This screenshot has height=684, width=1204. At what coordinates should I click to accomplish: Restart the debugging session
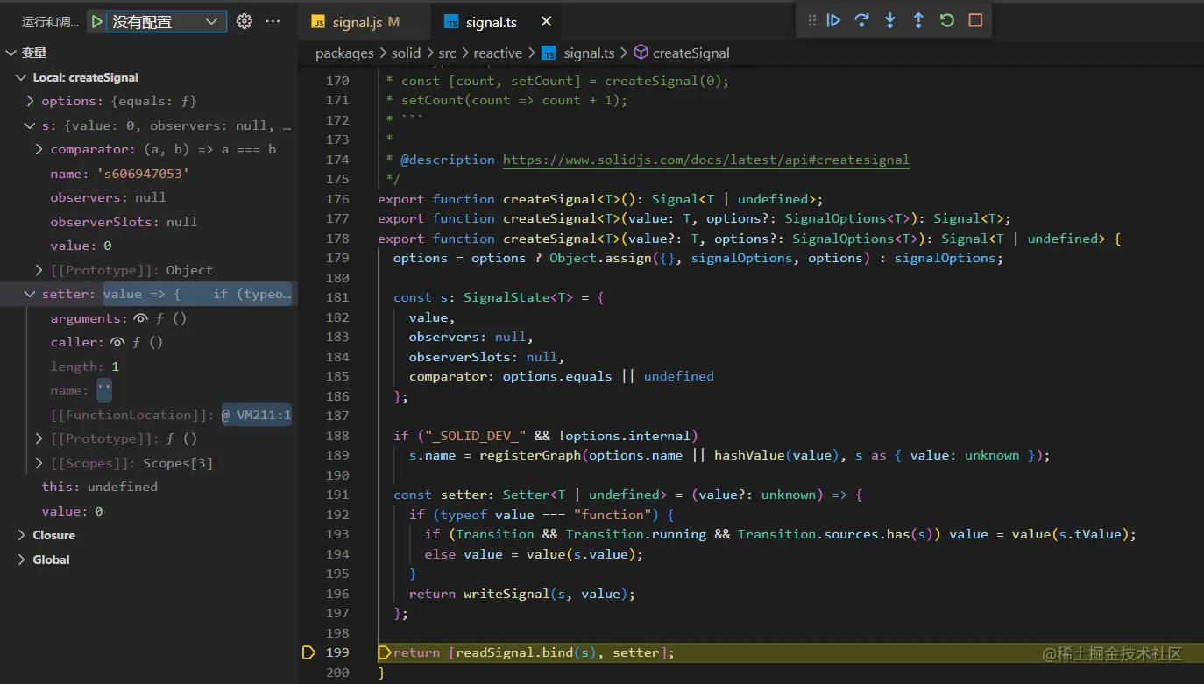[x=947, y=20]
